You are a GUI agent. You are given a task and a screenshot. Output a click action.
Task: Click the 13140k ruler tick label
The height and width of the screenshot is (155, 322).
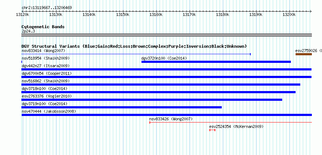(89, 14)
